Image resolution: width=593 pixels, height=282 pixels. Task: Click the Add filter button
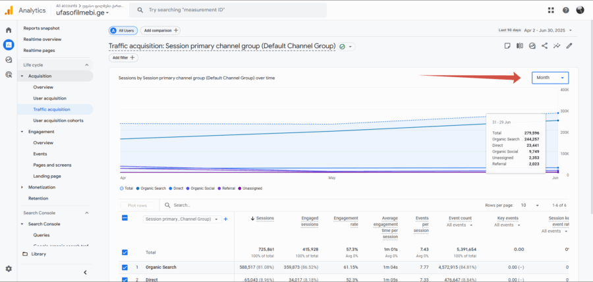click(x=123, y=58)
